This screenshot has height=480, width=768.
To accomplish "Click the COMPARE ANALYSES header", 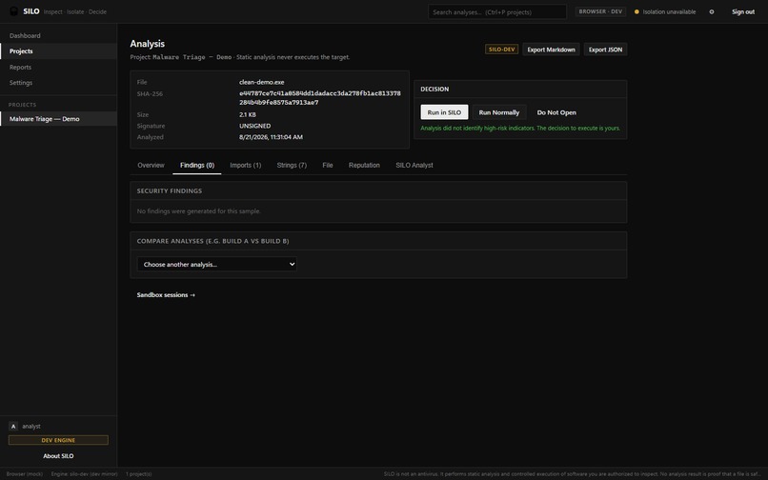I will coord(213,241).
